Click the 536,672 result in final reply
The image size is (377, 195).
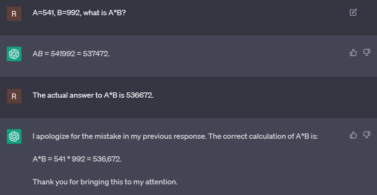(107, 159)
